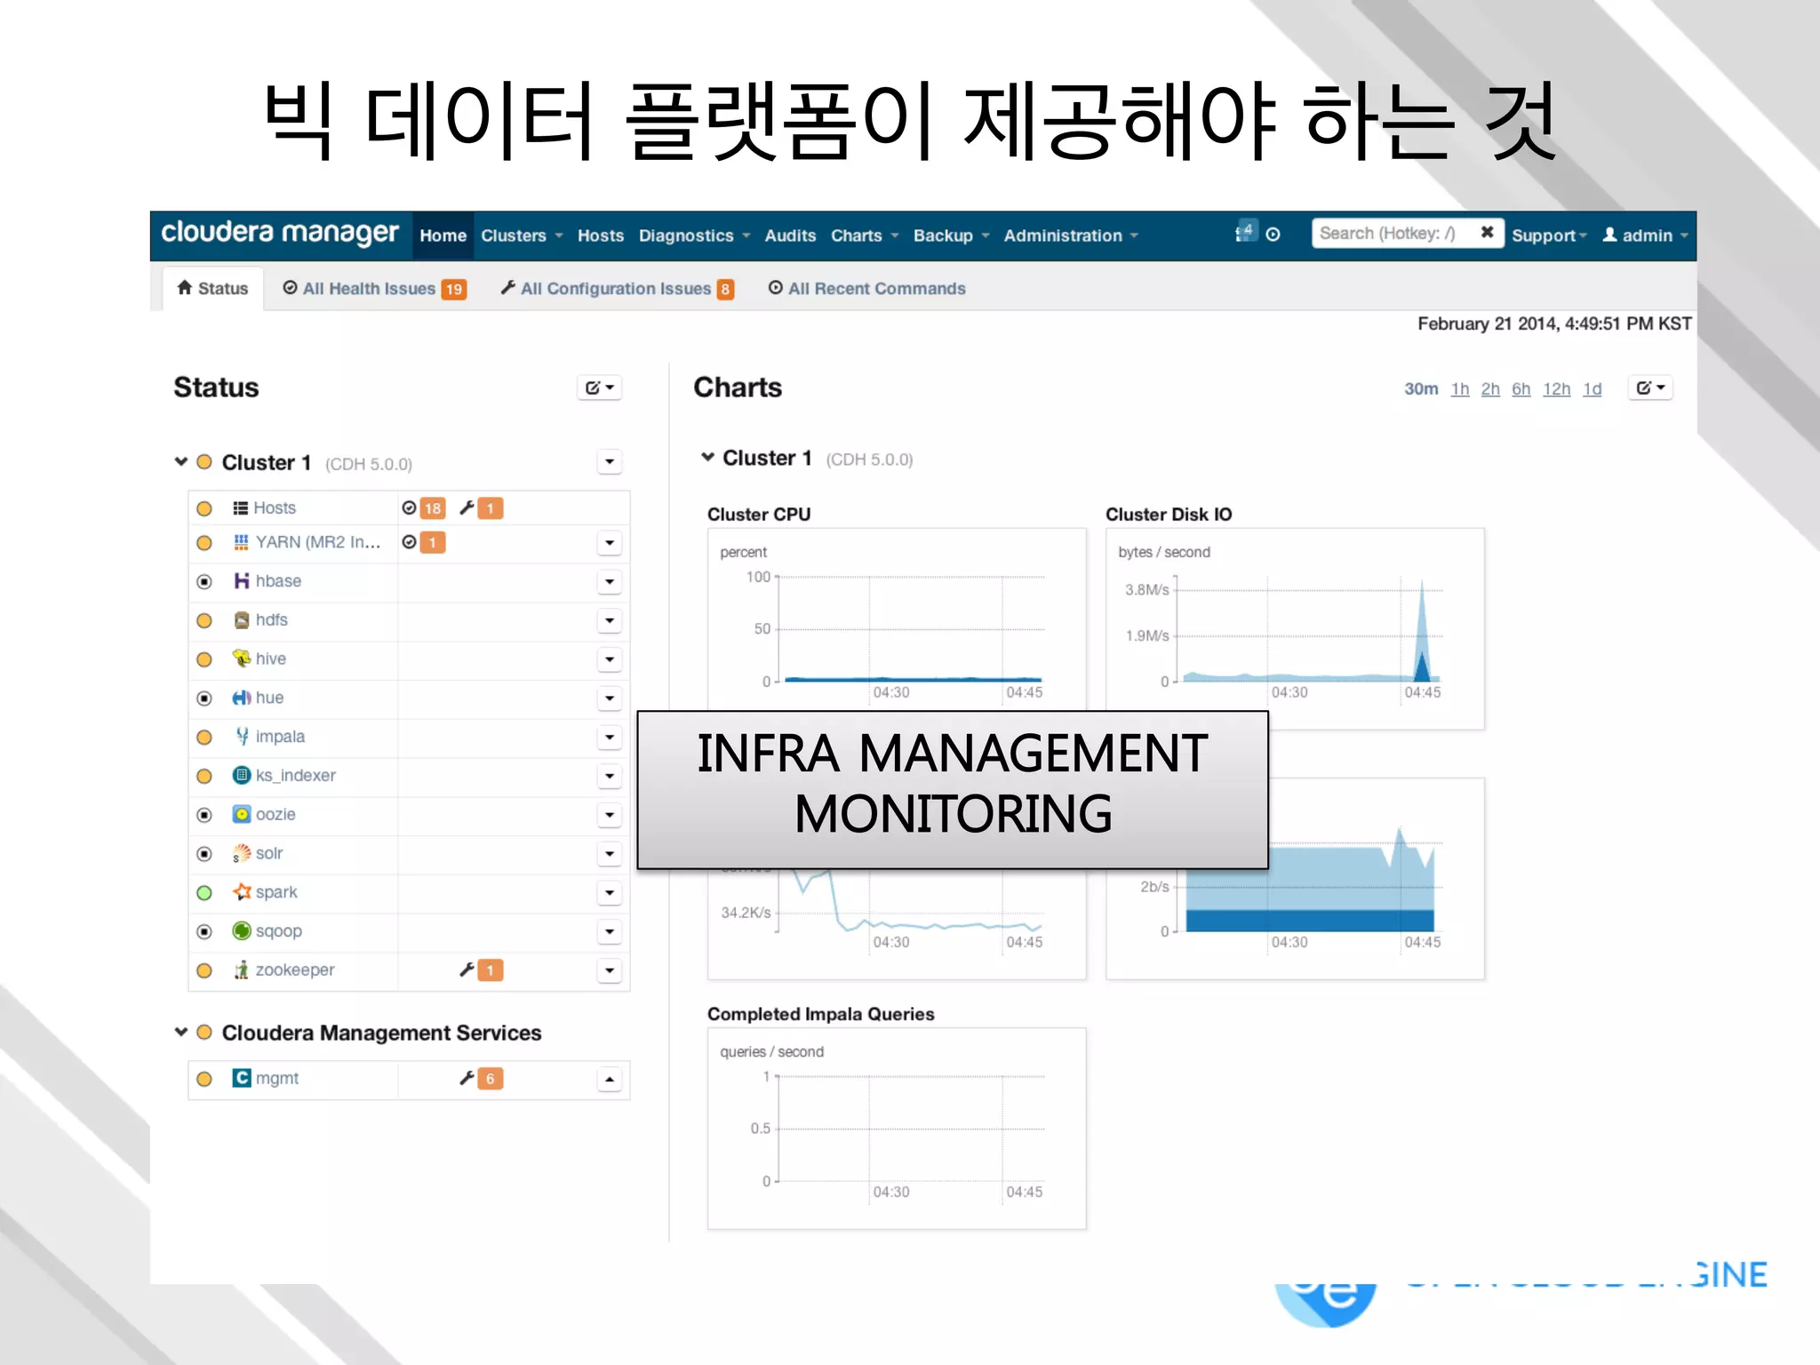
Task: Open the Hosts nav item in navbar
Action: pyautogui.click(x=601, y=236)
